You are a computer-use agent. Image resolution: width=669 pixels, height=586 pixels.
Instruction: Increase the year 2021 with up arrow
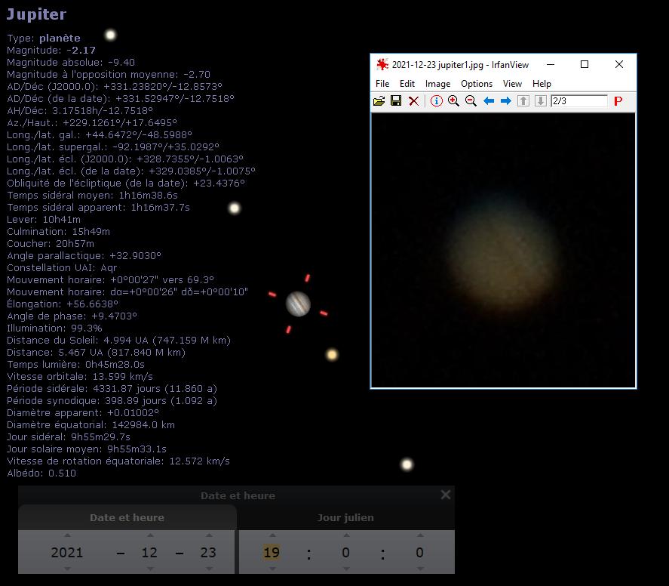67,535
